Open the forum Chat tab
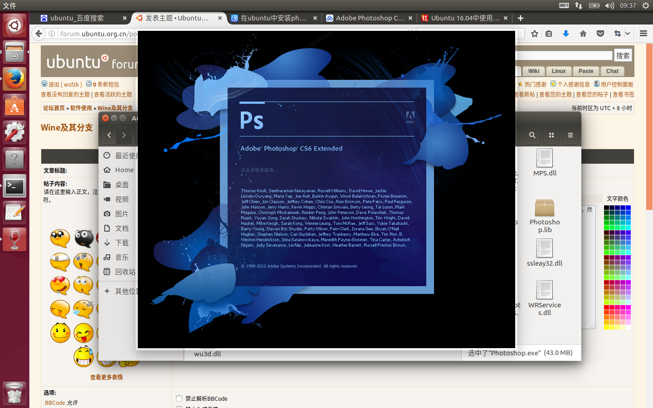653x408 pixels. click(x=612, y=71)
